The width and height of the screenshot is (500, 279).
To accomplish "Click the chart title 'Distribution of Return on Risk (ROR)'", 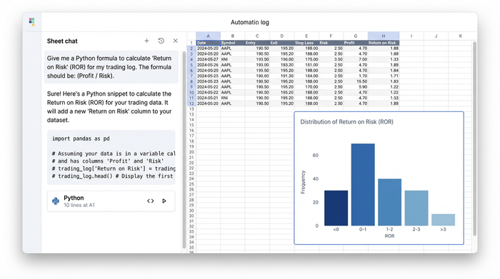I will 347,122.
